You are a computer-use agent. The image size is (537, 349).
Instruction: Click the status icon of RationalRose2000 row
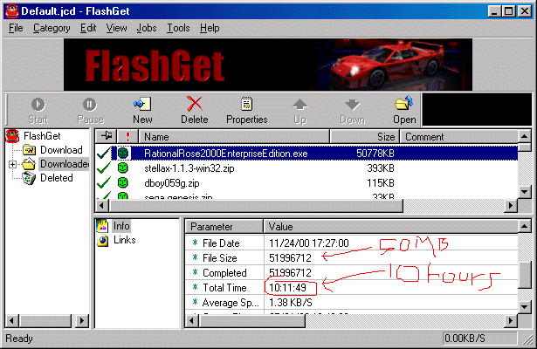coord(123,153)
